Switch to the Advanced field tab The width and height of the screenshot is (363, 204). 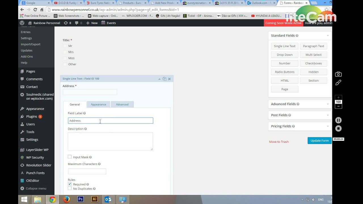pyautogui.click(x=122, y=105)
